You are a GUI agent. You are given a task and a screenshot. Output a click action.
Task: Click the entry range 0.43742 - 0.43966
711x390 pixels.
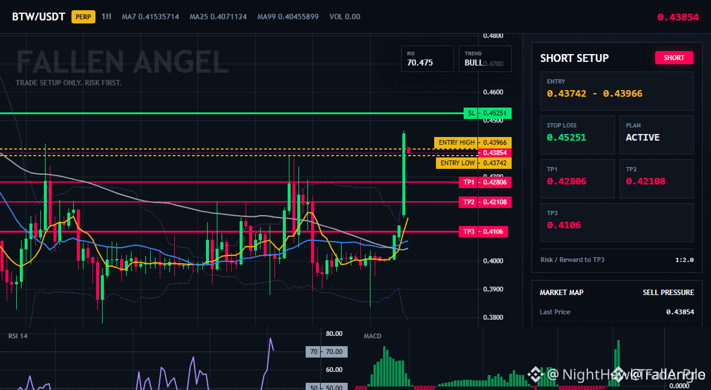pyautogui.click(x=595, y=94)
